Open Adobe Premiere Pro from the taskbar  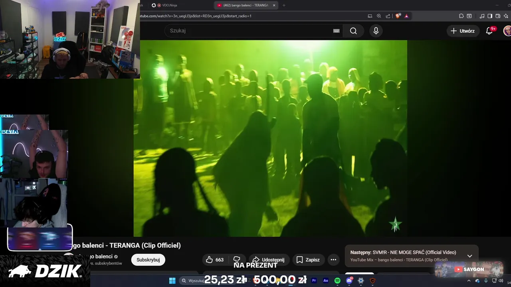314,281
